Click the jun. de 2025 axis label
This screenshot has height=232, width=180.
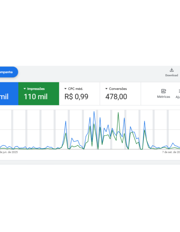click(9, 152)
